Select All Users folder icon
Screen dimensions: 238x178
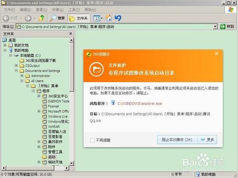pyautogui.click(x=28, y=81)
